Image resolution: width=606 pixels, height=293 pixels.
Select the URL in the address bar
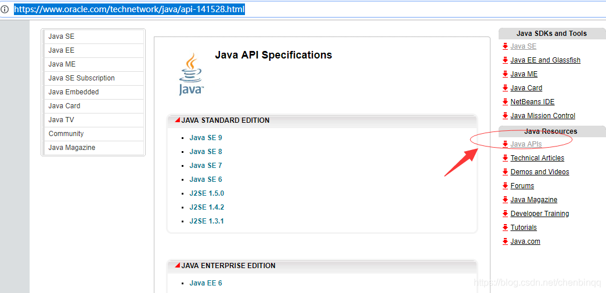pyautogui.click(x=129, y=9)
